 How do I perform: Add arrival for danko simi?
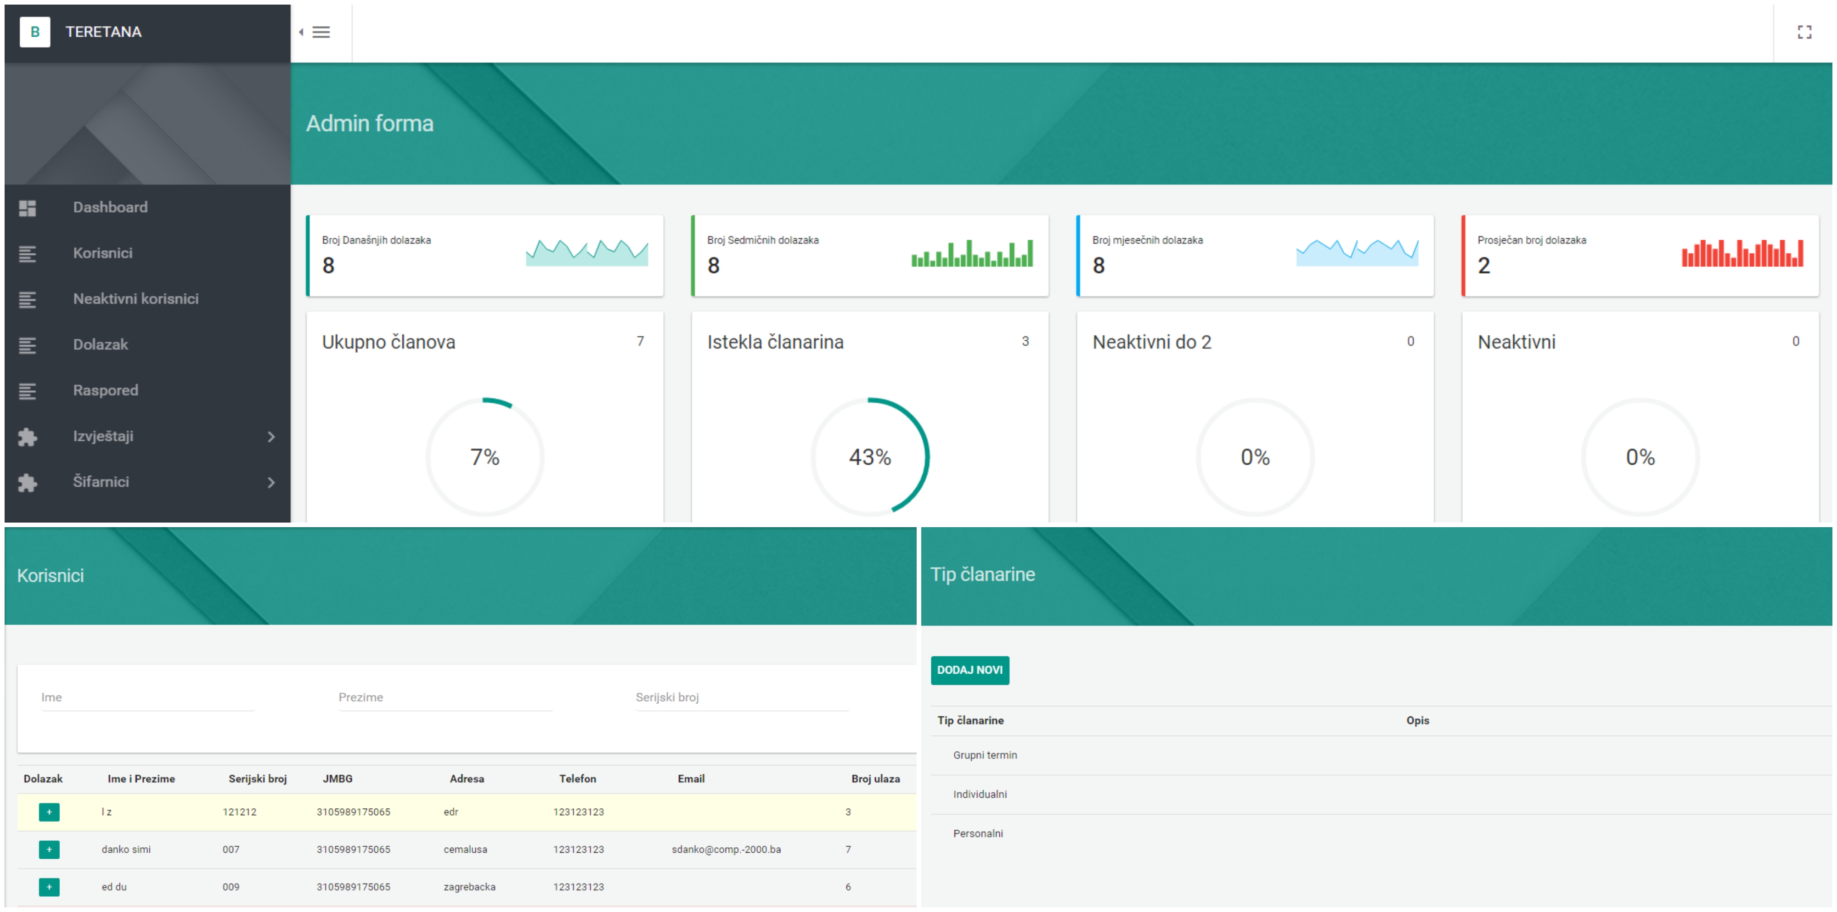point(49,849)
